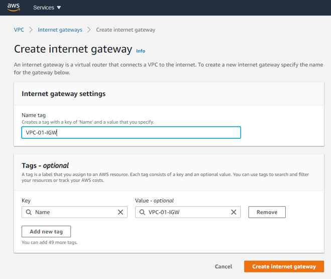This screenshot has width=331, height=279.
Task: Click the Services dropdown arrow
Action: point(59,8)
